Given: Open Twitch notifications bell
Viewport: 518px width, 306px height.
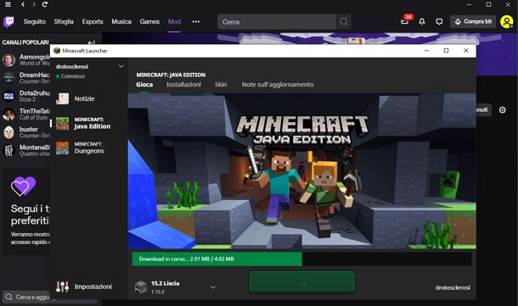Looking at the screenshot, I should (422, 22).
